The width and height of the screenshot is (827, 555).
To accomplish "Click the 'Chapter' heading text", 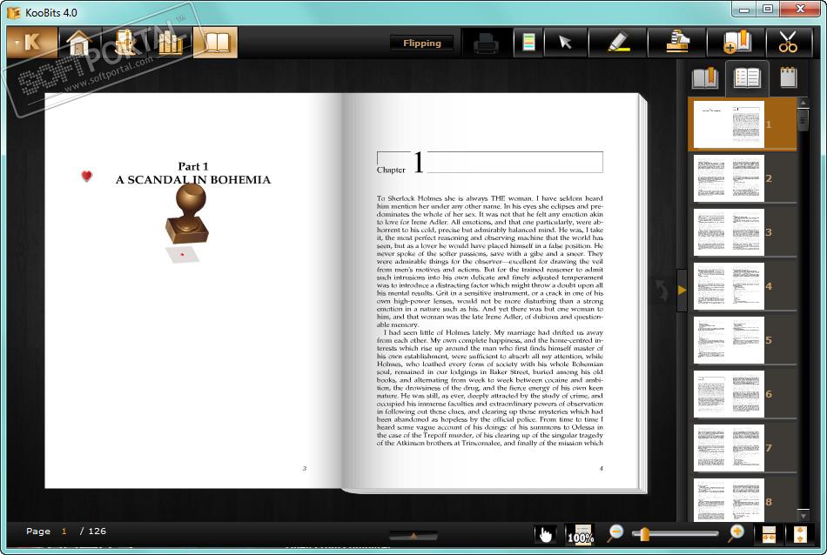I will click(391, 171).
